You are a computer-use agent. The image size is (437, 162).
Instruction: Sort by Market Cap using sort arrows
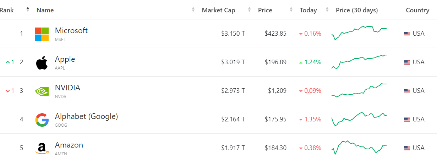[x=250, y=10]
